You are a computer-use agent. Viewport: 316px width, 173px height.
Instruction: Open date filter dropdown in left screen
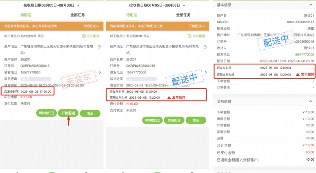[x=51, y=5]
